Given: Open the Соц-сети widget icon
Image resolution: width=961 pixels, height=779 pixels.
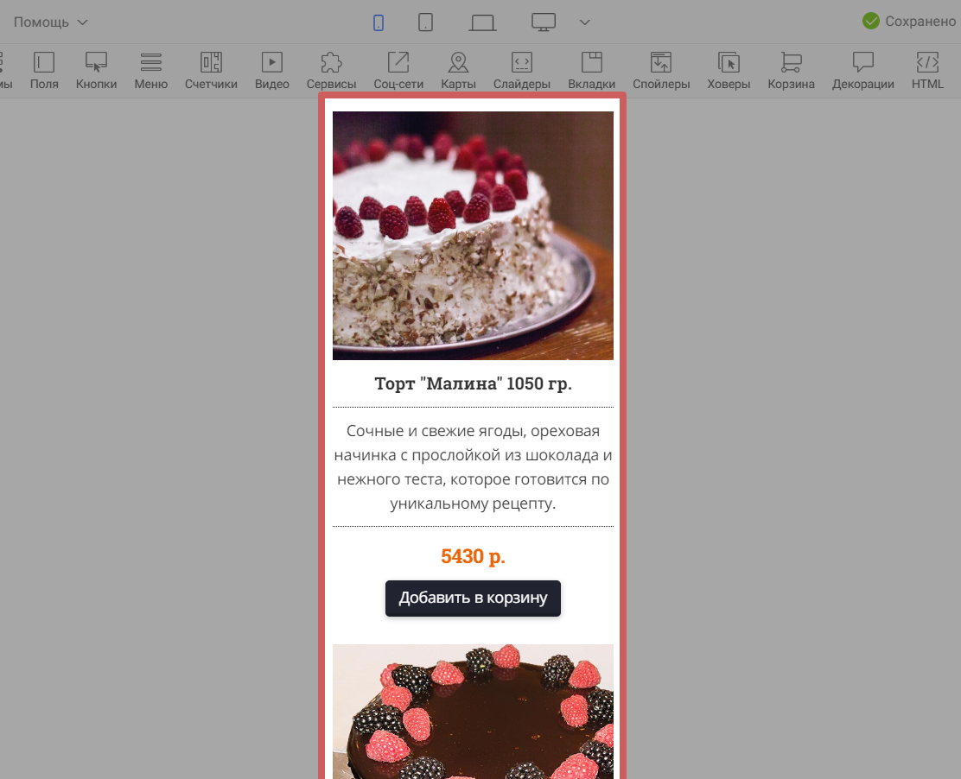Looking at the screenshot, I should pos(398,63).
